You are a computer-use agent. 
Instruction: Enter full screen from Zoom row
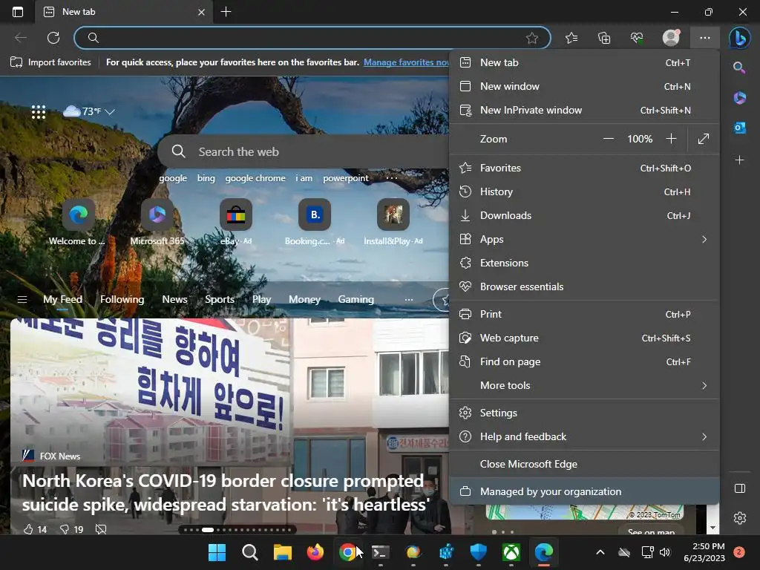pos(704,139)
